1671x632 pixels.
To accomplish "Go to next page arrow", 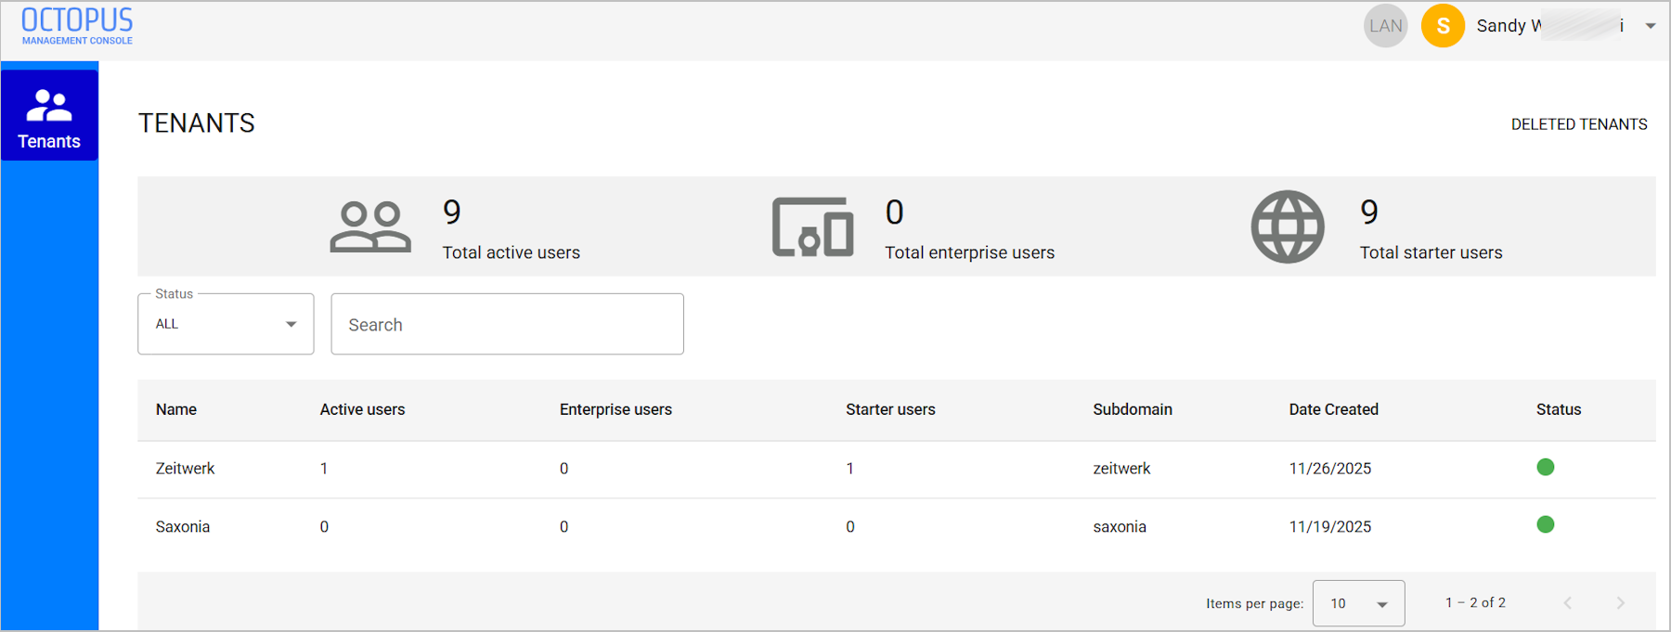I will coord(1620,603).
